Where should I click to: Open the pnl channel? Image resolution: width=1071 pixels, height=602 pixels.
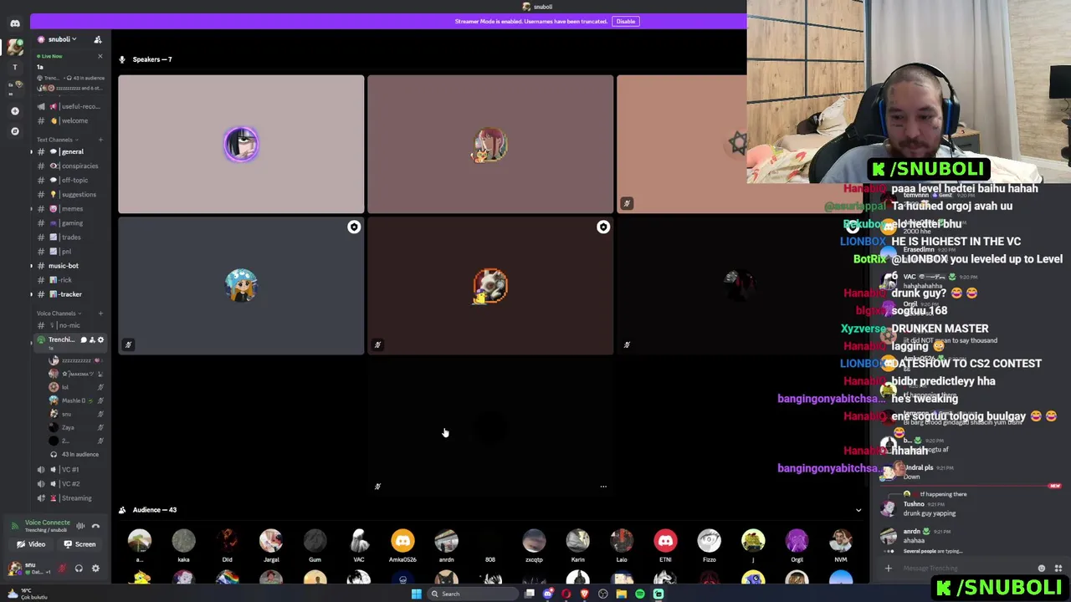coord(70,251)
